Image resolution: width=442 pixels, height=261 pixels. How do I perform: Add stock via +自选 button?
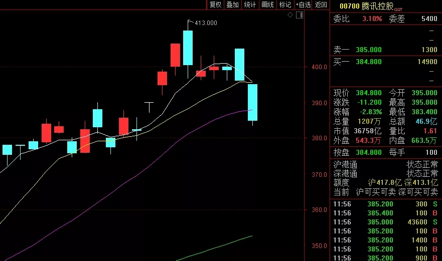303,5
